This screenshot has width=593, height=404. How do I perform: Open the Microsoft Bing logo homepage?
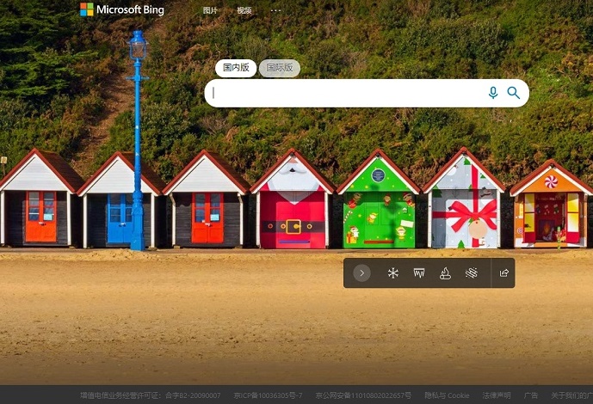pyautogui.click(x=121, y=10)
